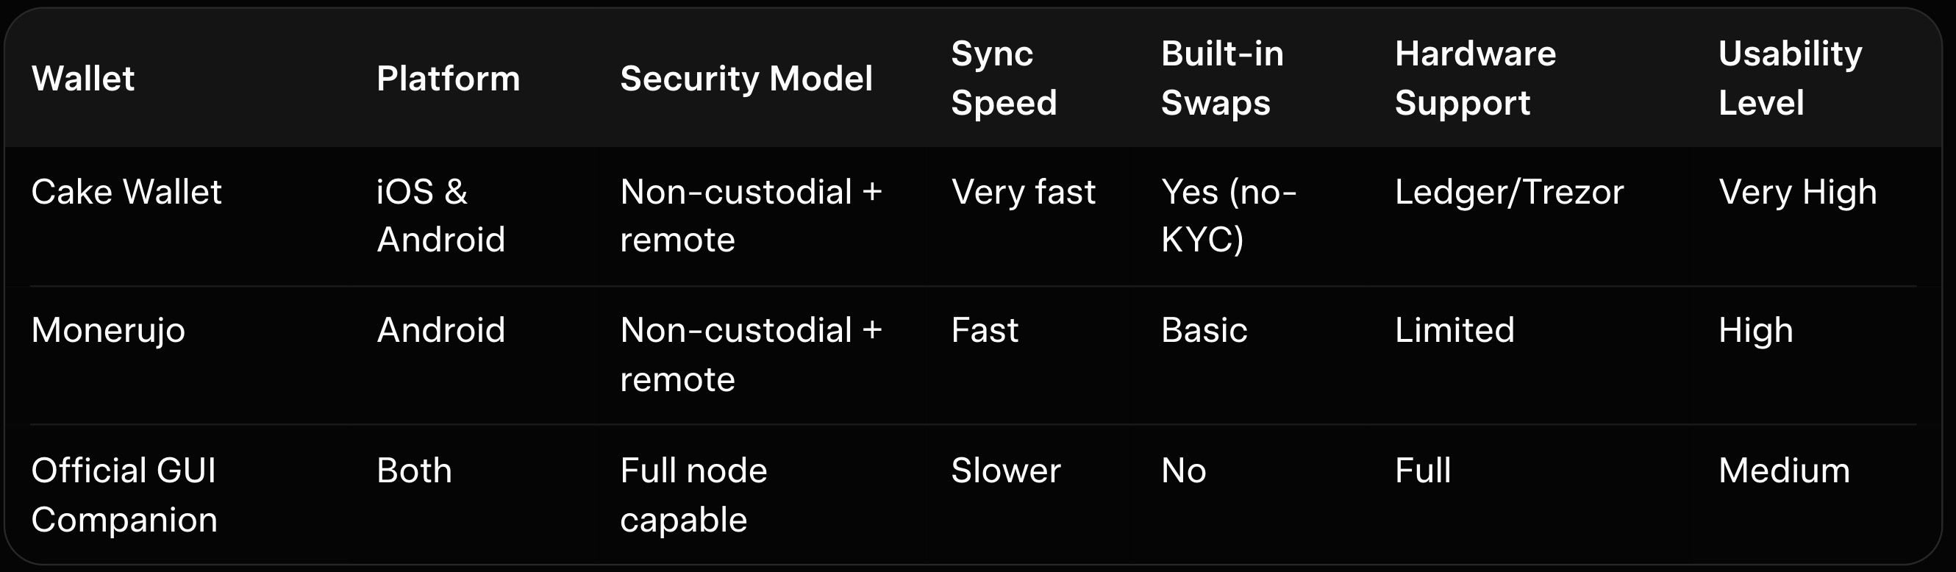Click the Official GUI Companion cell
The height and width of the screenshot is (572, 1956).
coord(124,495)
